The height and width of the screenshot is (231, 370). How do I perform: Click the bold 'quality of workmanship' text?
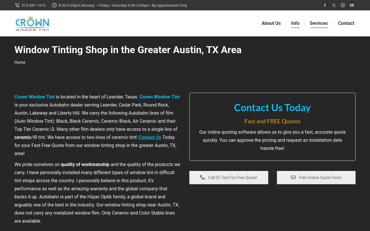tap(85, 165)
